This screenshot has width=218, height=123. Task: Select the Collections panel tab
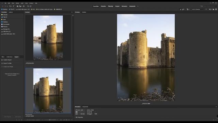[x=10, y=57]
